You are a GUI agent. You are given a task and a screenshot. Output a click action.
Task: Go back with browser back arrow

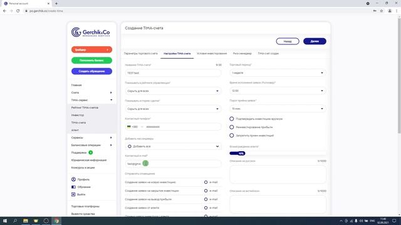(x=4, y=11)
